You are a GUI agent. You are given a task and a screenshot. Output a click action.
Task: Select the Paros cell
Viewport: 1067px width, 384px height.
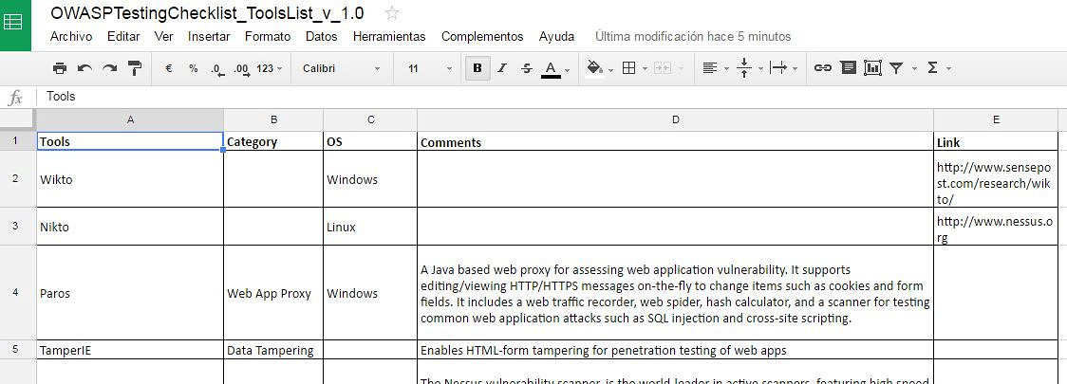[x=130, y=293]
